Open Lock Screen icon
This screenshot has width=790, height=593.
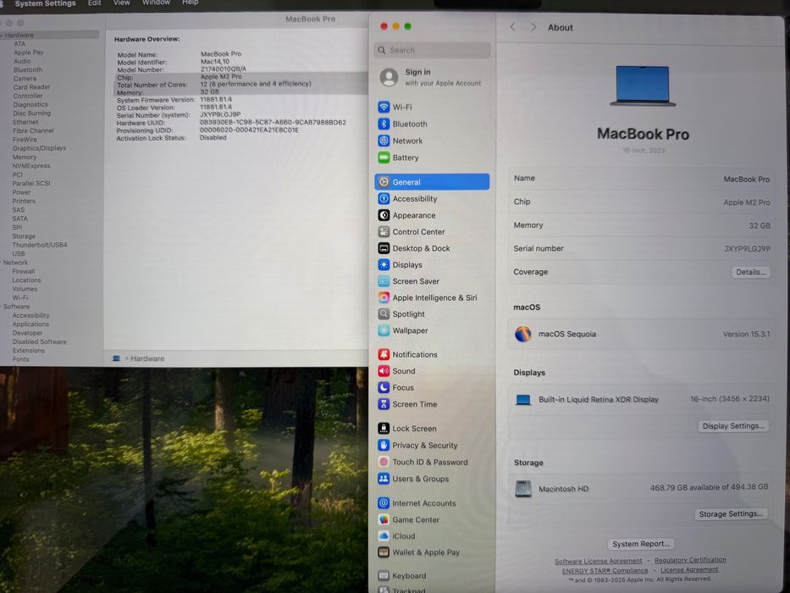[x=384, y=429]
